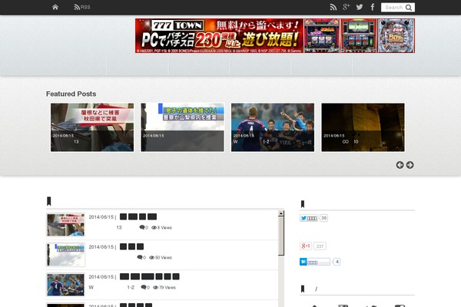Click the Google +1 button
The height and width of the screenshot is (307, 461).
[306, 246]
